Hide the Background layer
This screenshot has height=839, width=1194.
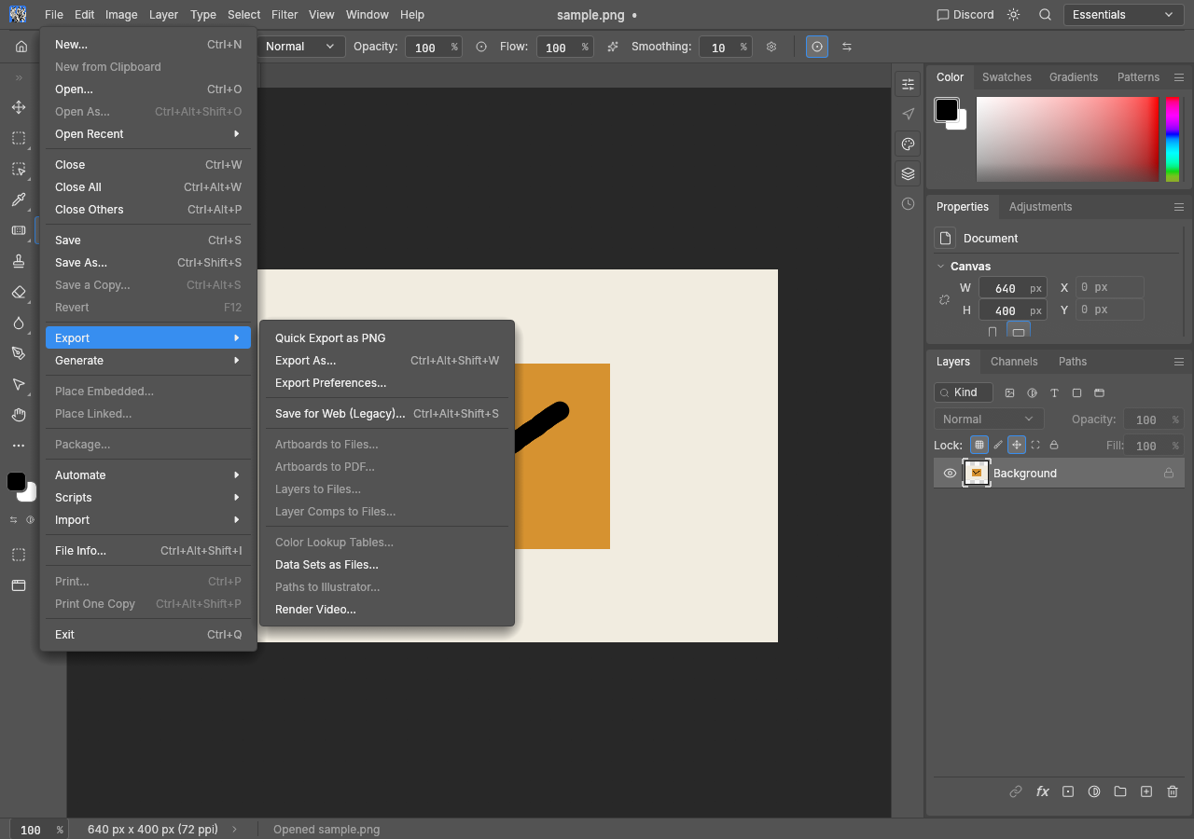tap(950, 474)
